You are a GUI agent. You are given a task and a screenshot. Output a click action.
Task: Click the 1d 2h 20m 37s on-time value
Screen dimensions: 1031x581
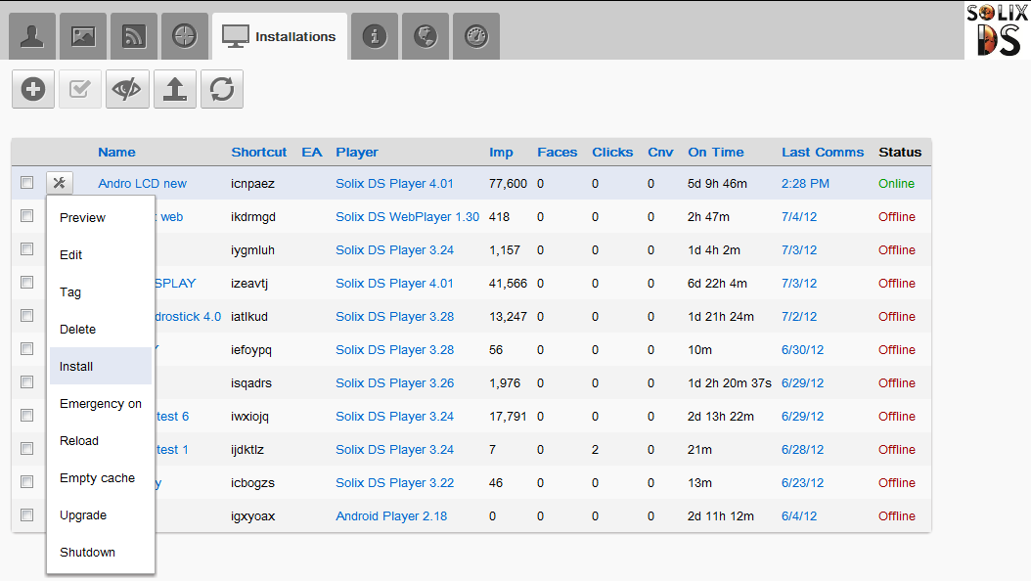pyautogui.click(x=729, y=383)
